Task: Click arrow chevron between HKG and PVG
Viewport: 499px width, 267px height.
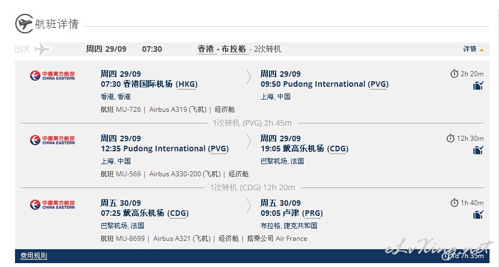Action: click(x=249, y=77)
